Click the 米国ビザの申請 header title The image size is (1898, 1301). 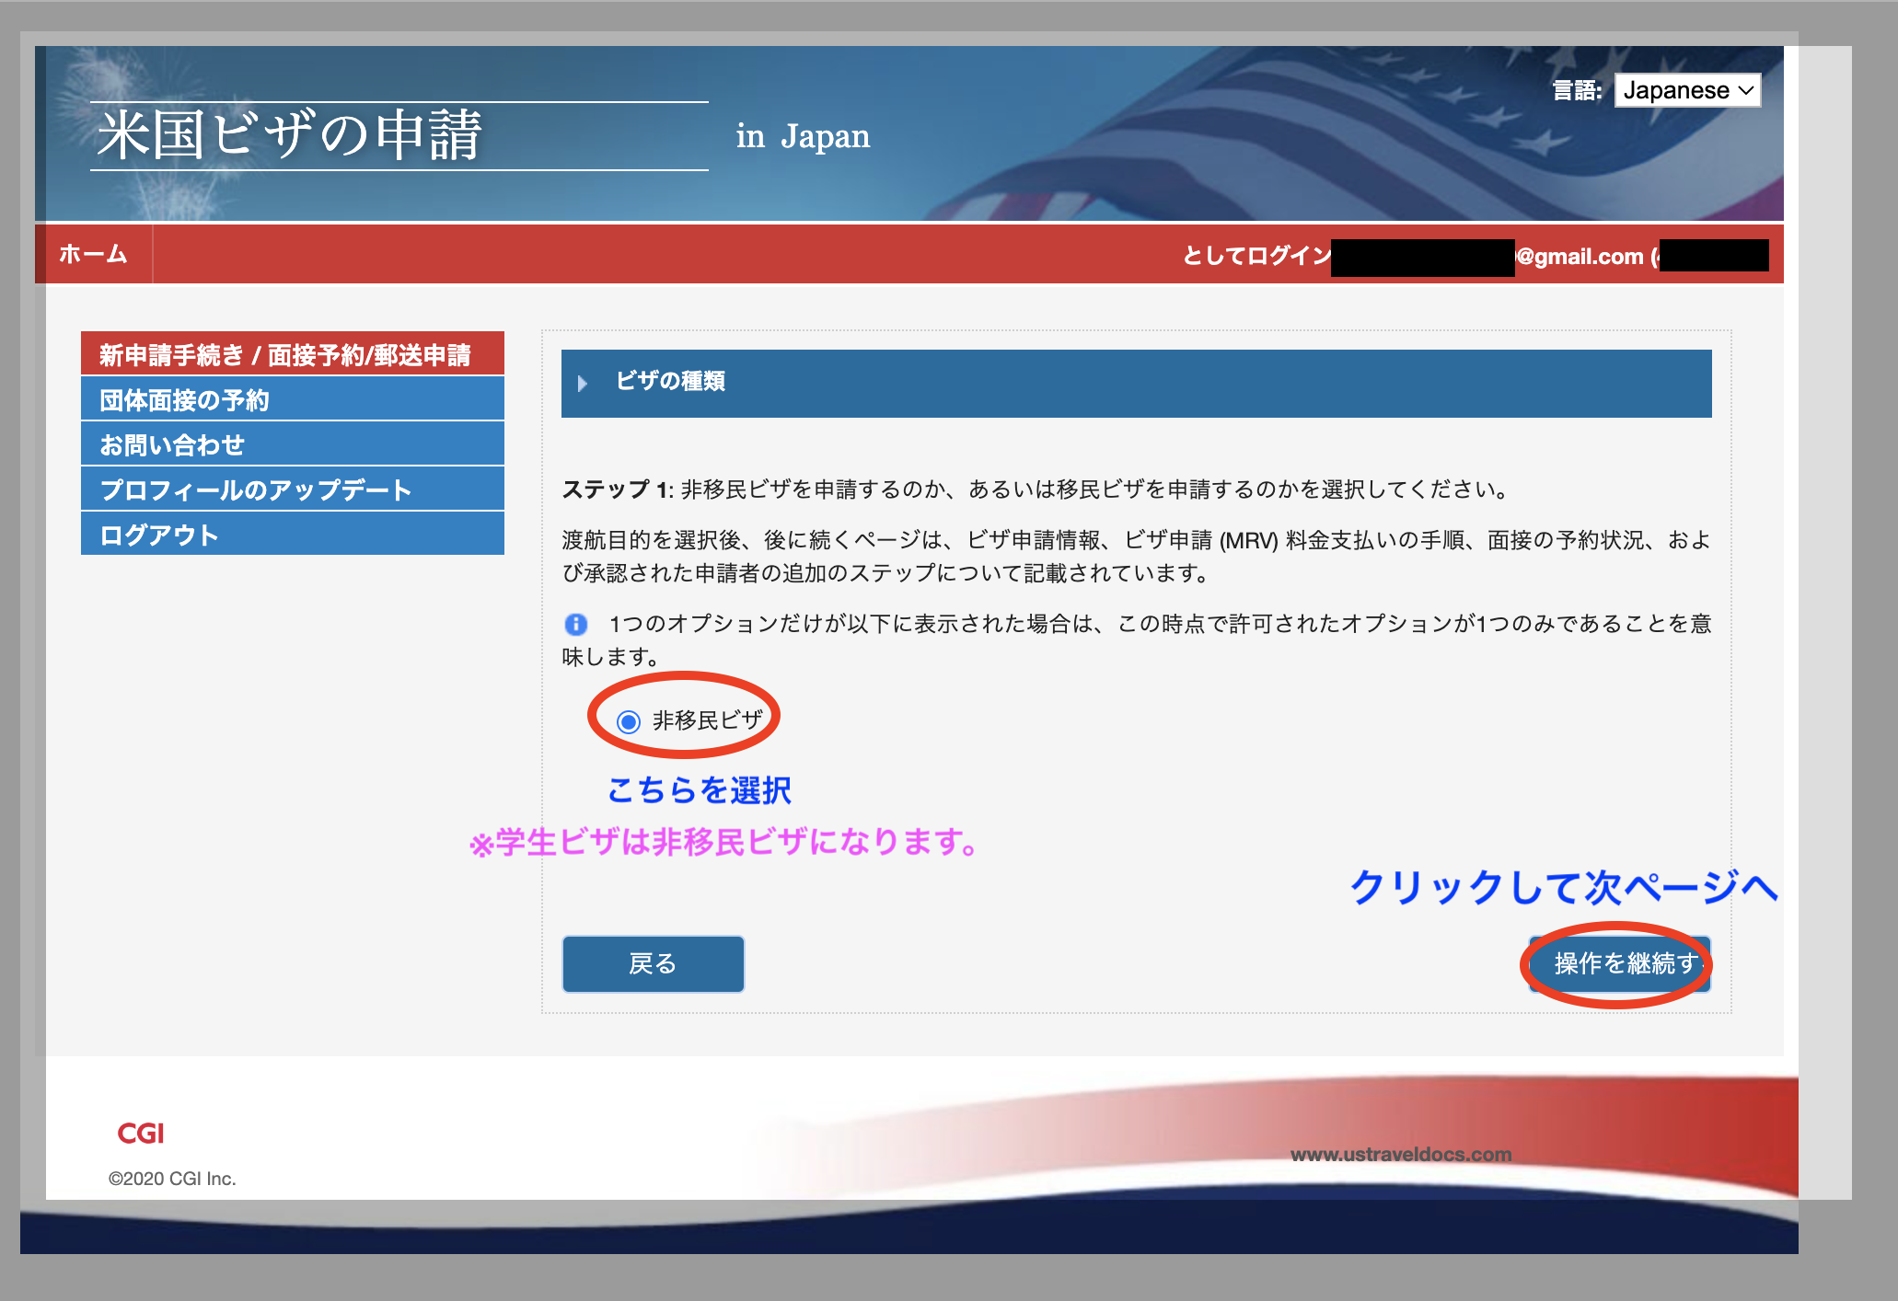point(290,135)
